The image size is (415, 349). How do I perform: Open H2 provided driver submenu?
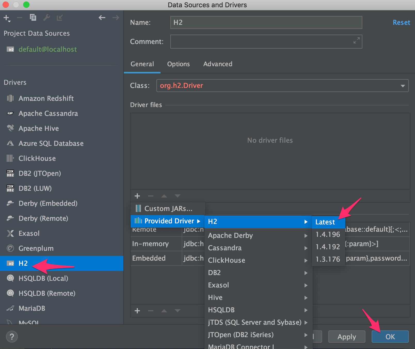coord(258,222)
